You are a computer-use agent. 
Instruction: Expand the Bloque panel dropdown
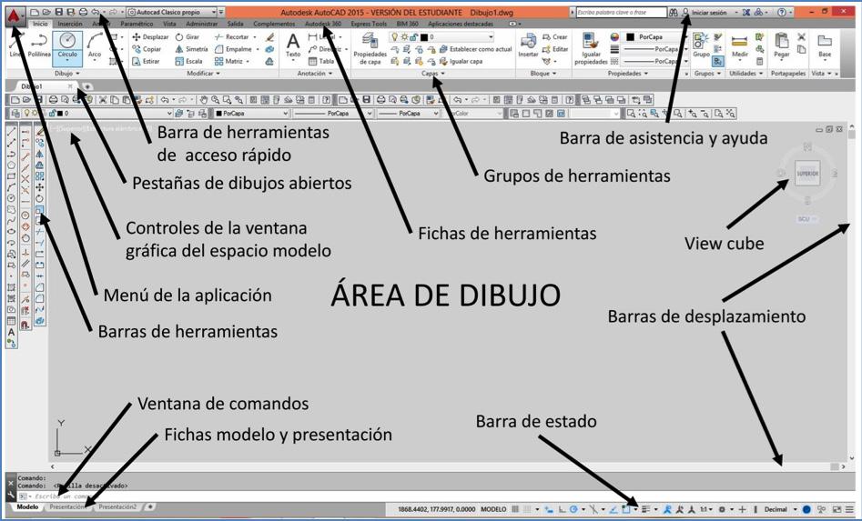543,73
